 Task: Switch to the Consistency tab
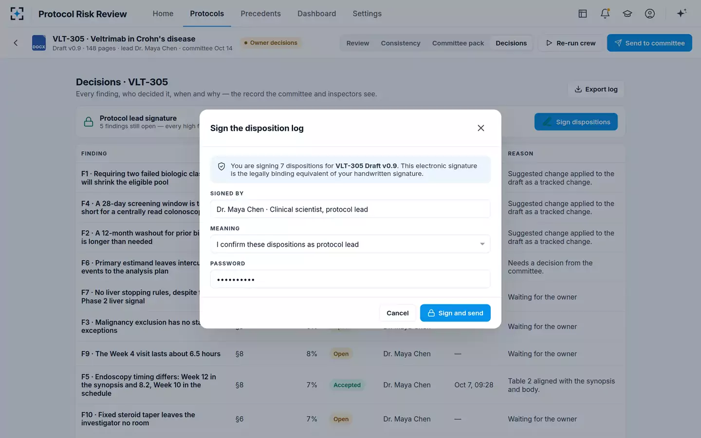tap(401, 43)
